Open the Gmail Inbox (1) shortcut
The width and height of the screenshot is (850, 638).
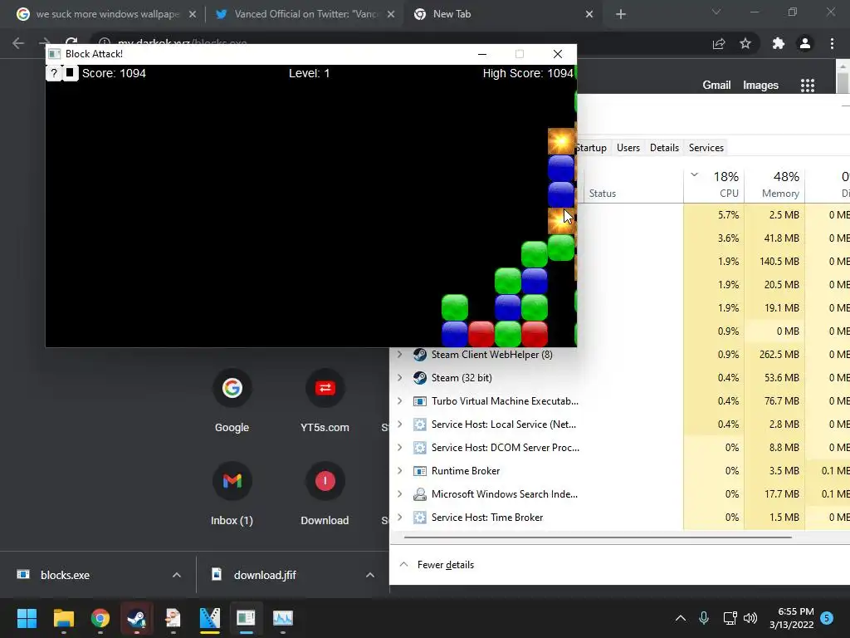tap(232, 494)
